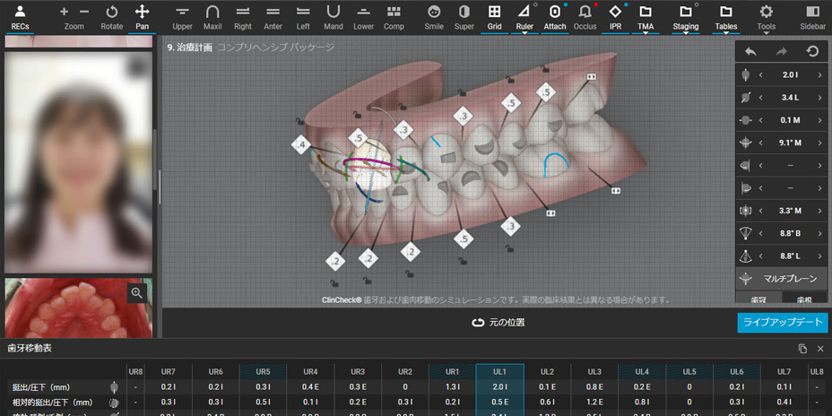Switch to the Upper arch view
The height and width of the screenshot is (416, 832).
[182, 17]
